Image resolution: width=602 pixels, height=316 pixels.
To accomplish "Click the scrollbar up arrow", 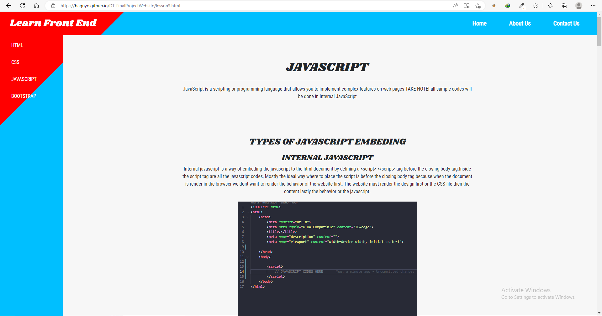I will coord(599,14).
